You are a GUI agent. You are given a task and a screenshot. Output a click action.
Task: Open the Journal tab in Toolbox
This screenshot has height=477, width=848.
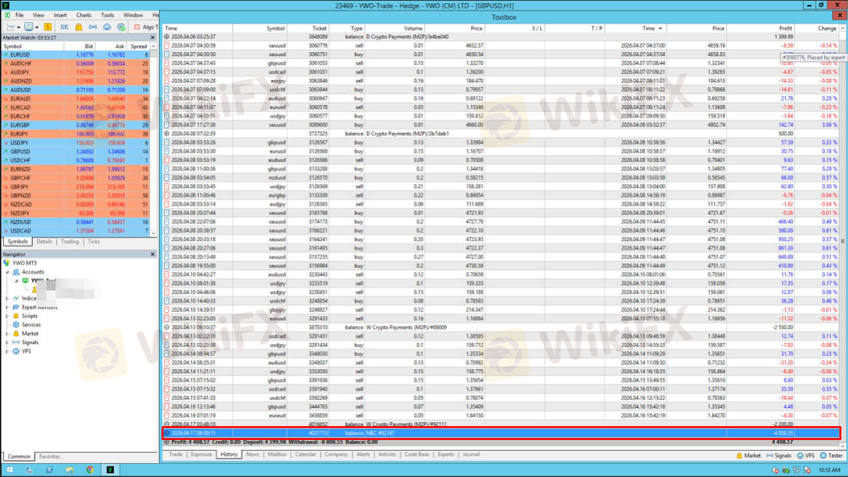(471, 455)
